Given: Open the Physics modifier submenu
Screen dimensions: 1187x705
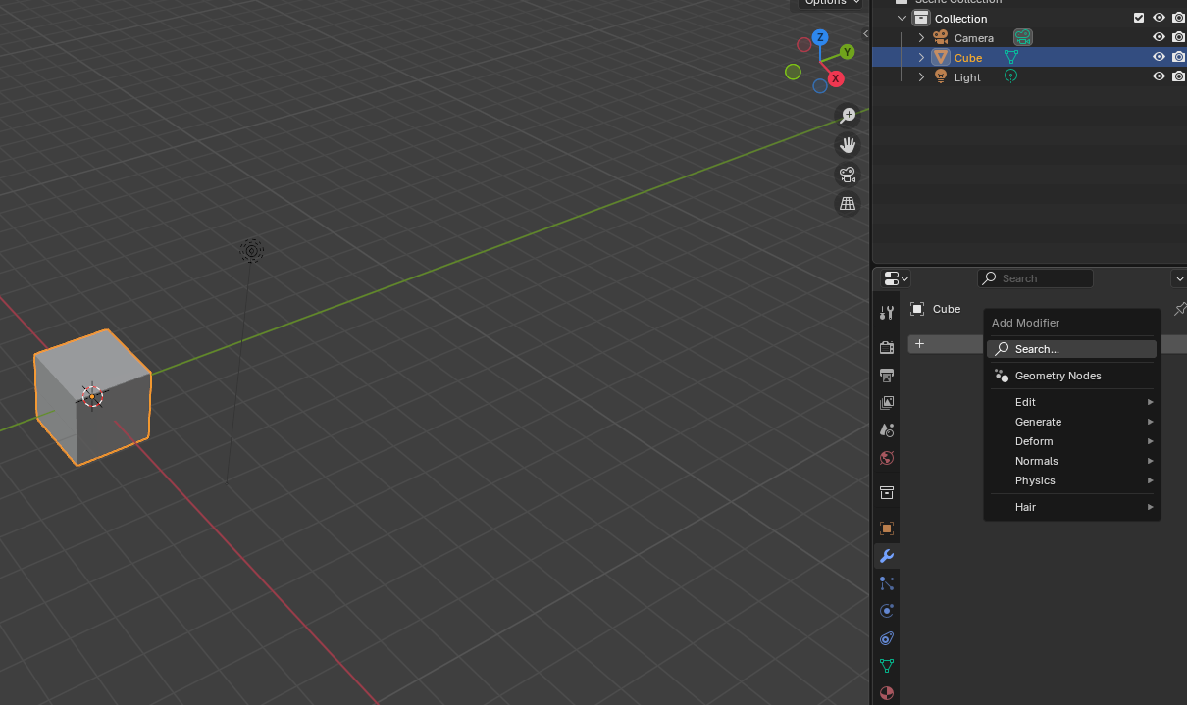Looking at the screenshot, I should 1072,480.
